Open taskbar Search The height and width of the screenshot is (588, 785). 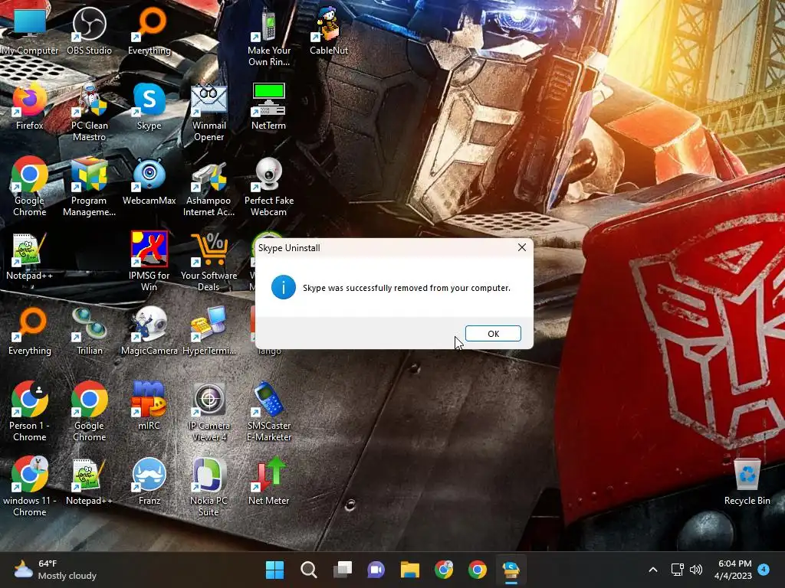(308, 570)
